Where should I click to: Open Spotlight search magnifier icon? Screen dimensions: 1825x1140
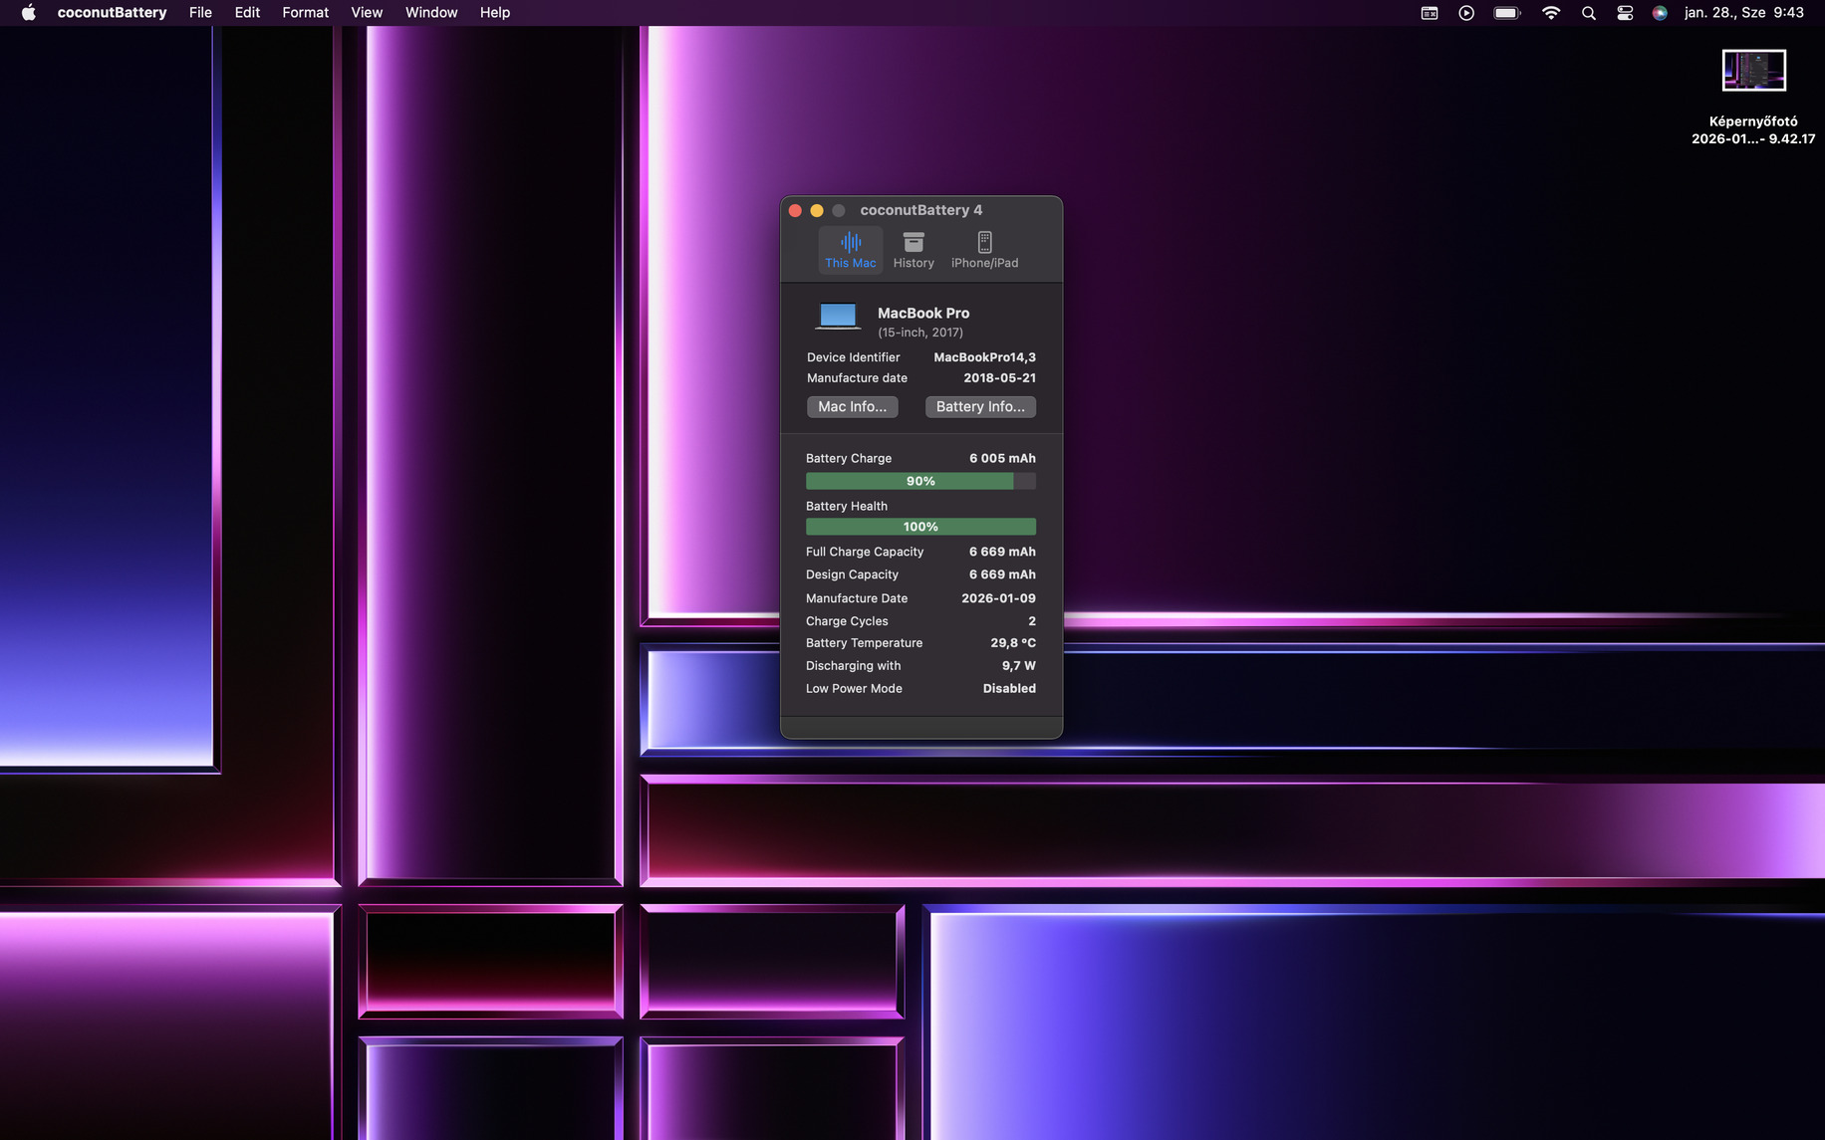[1589, 13]
